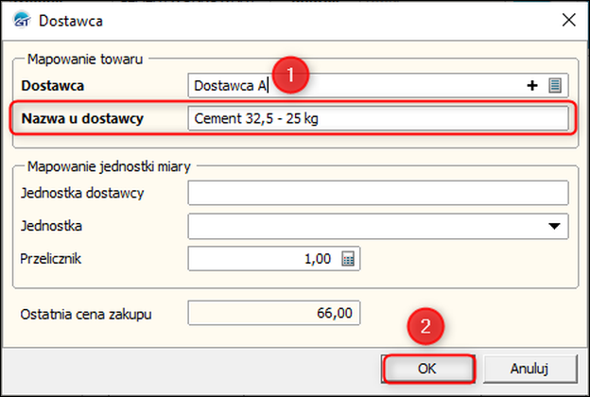Image resolution: width=590 pixels, height=397 pixels.
Task: Focus the Dostawca text field
Action: (x=356, y=86)
